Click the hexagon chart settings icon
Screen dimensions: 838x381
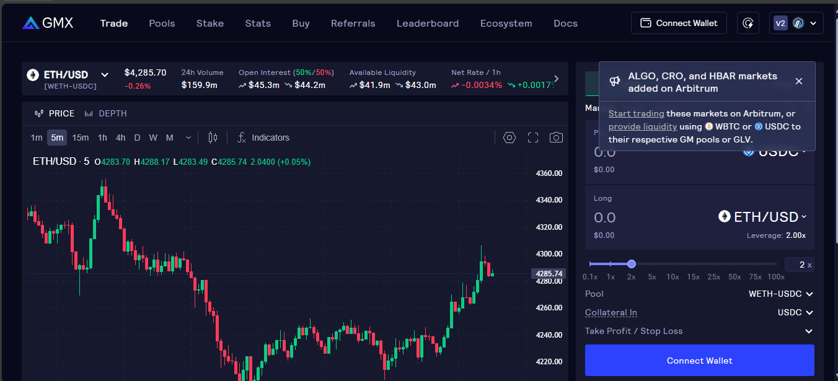point(509,138)
